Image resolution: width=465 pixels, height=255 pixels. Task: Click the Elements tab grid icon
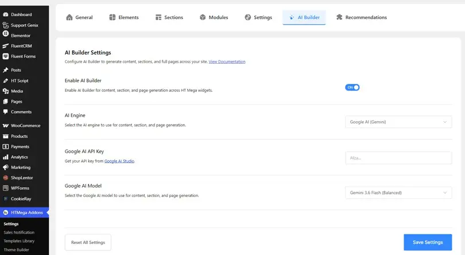click(x=112, y=17)
